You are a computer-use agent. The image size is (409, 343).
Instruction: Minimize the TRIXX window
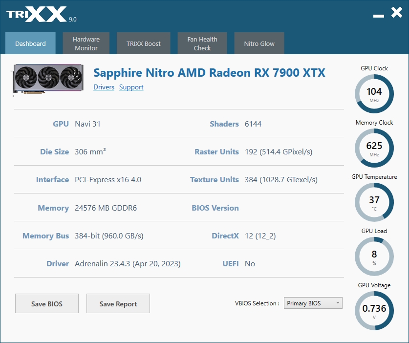[379, 16]
